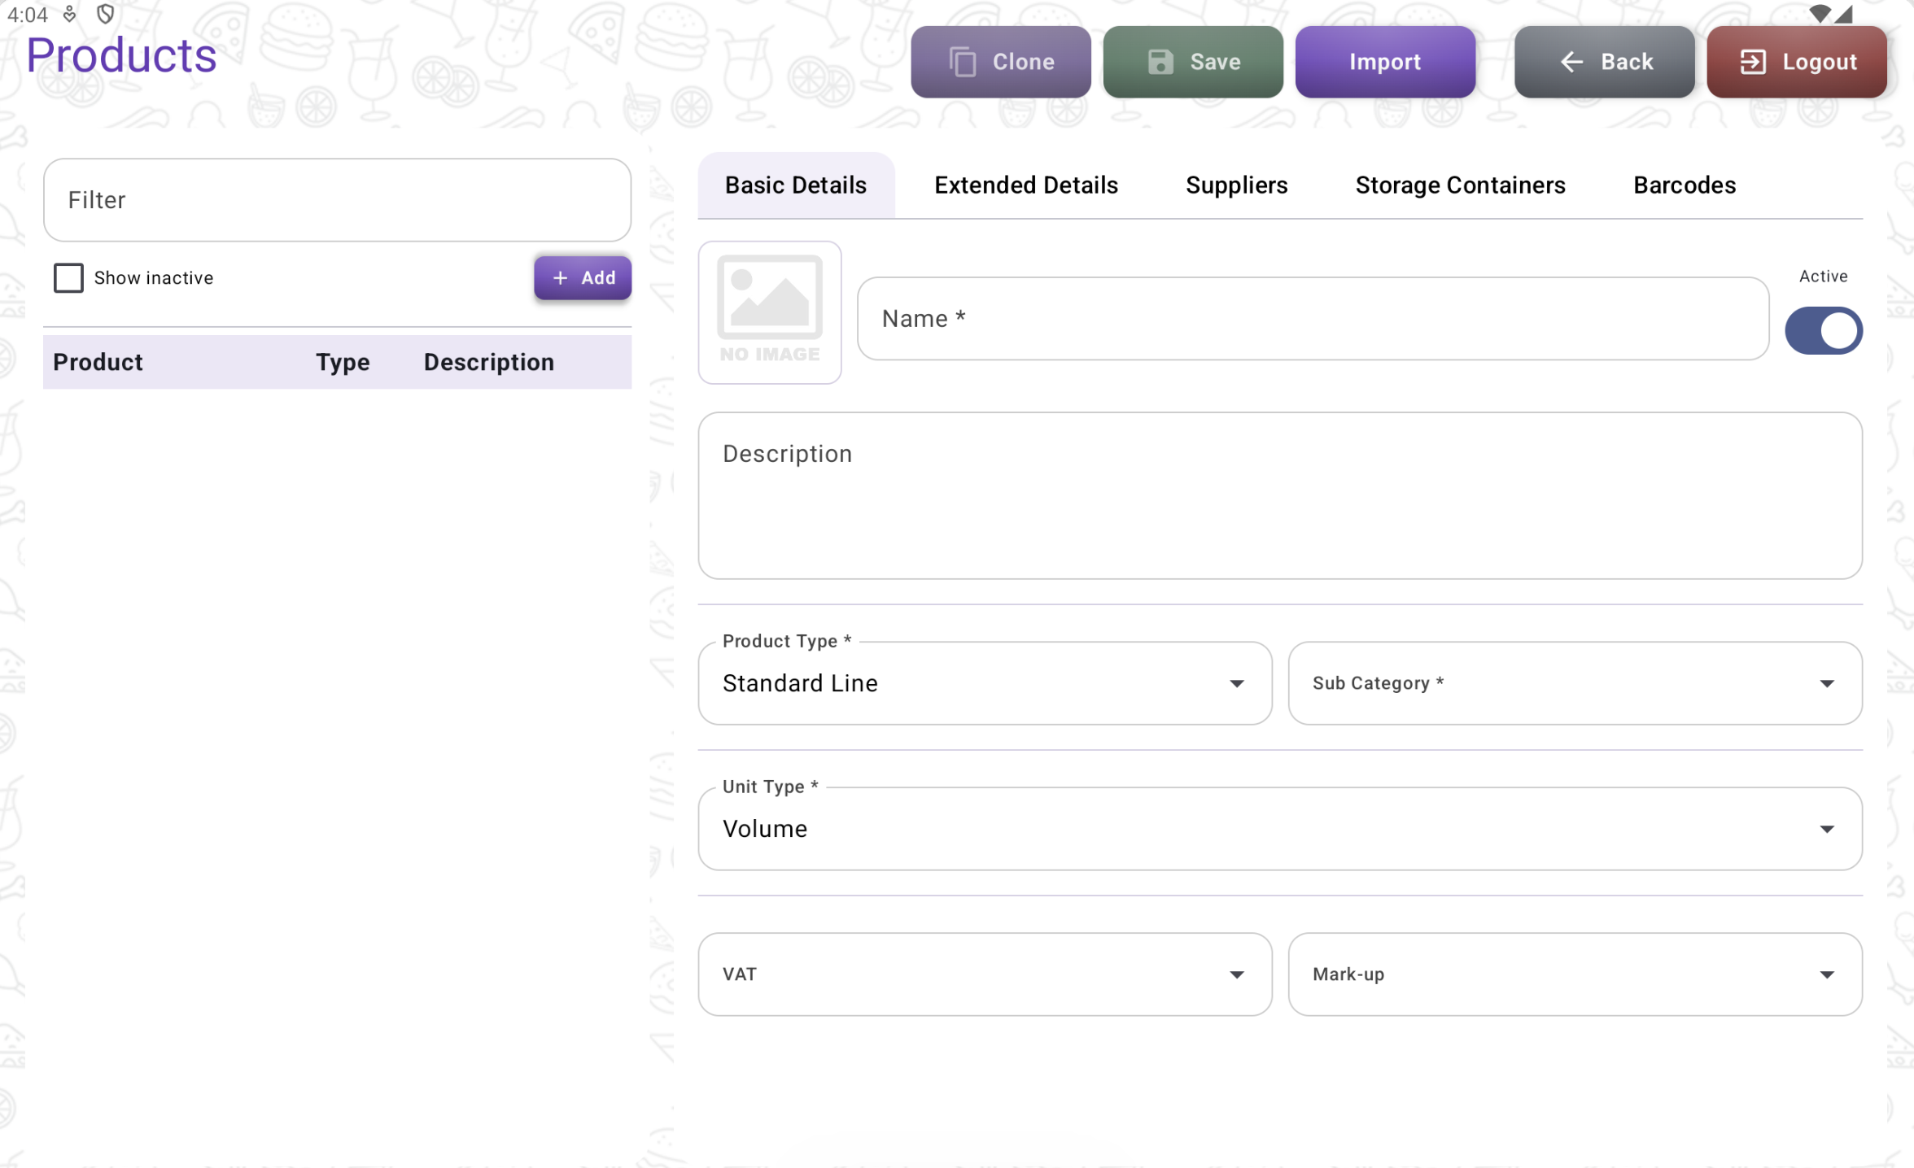The height and width of the screenshot is (1168, 1914).
Task: Switch to Storage Containers tab
Action: point(1460,185)
